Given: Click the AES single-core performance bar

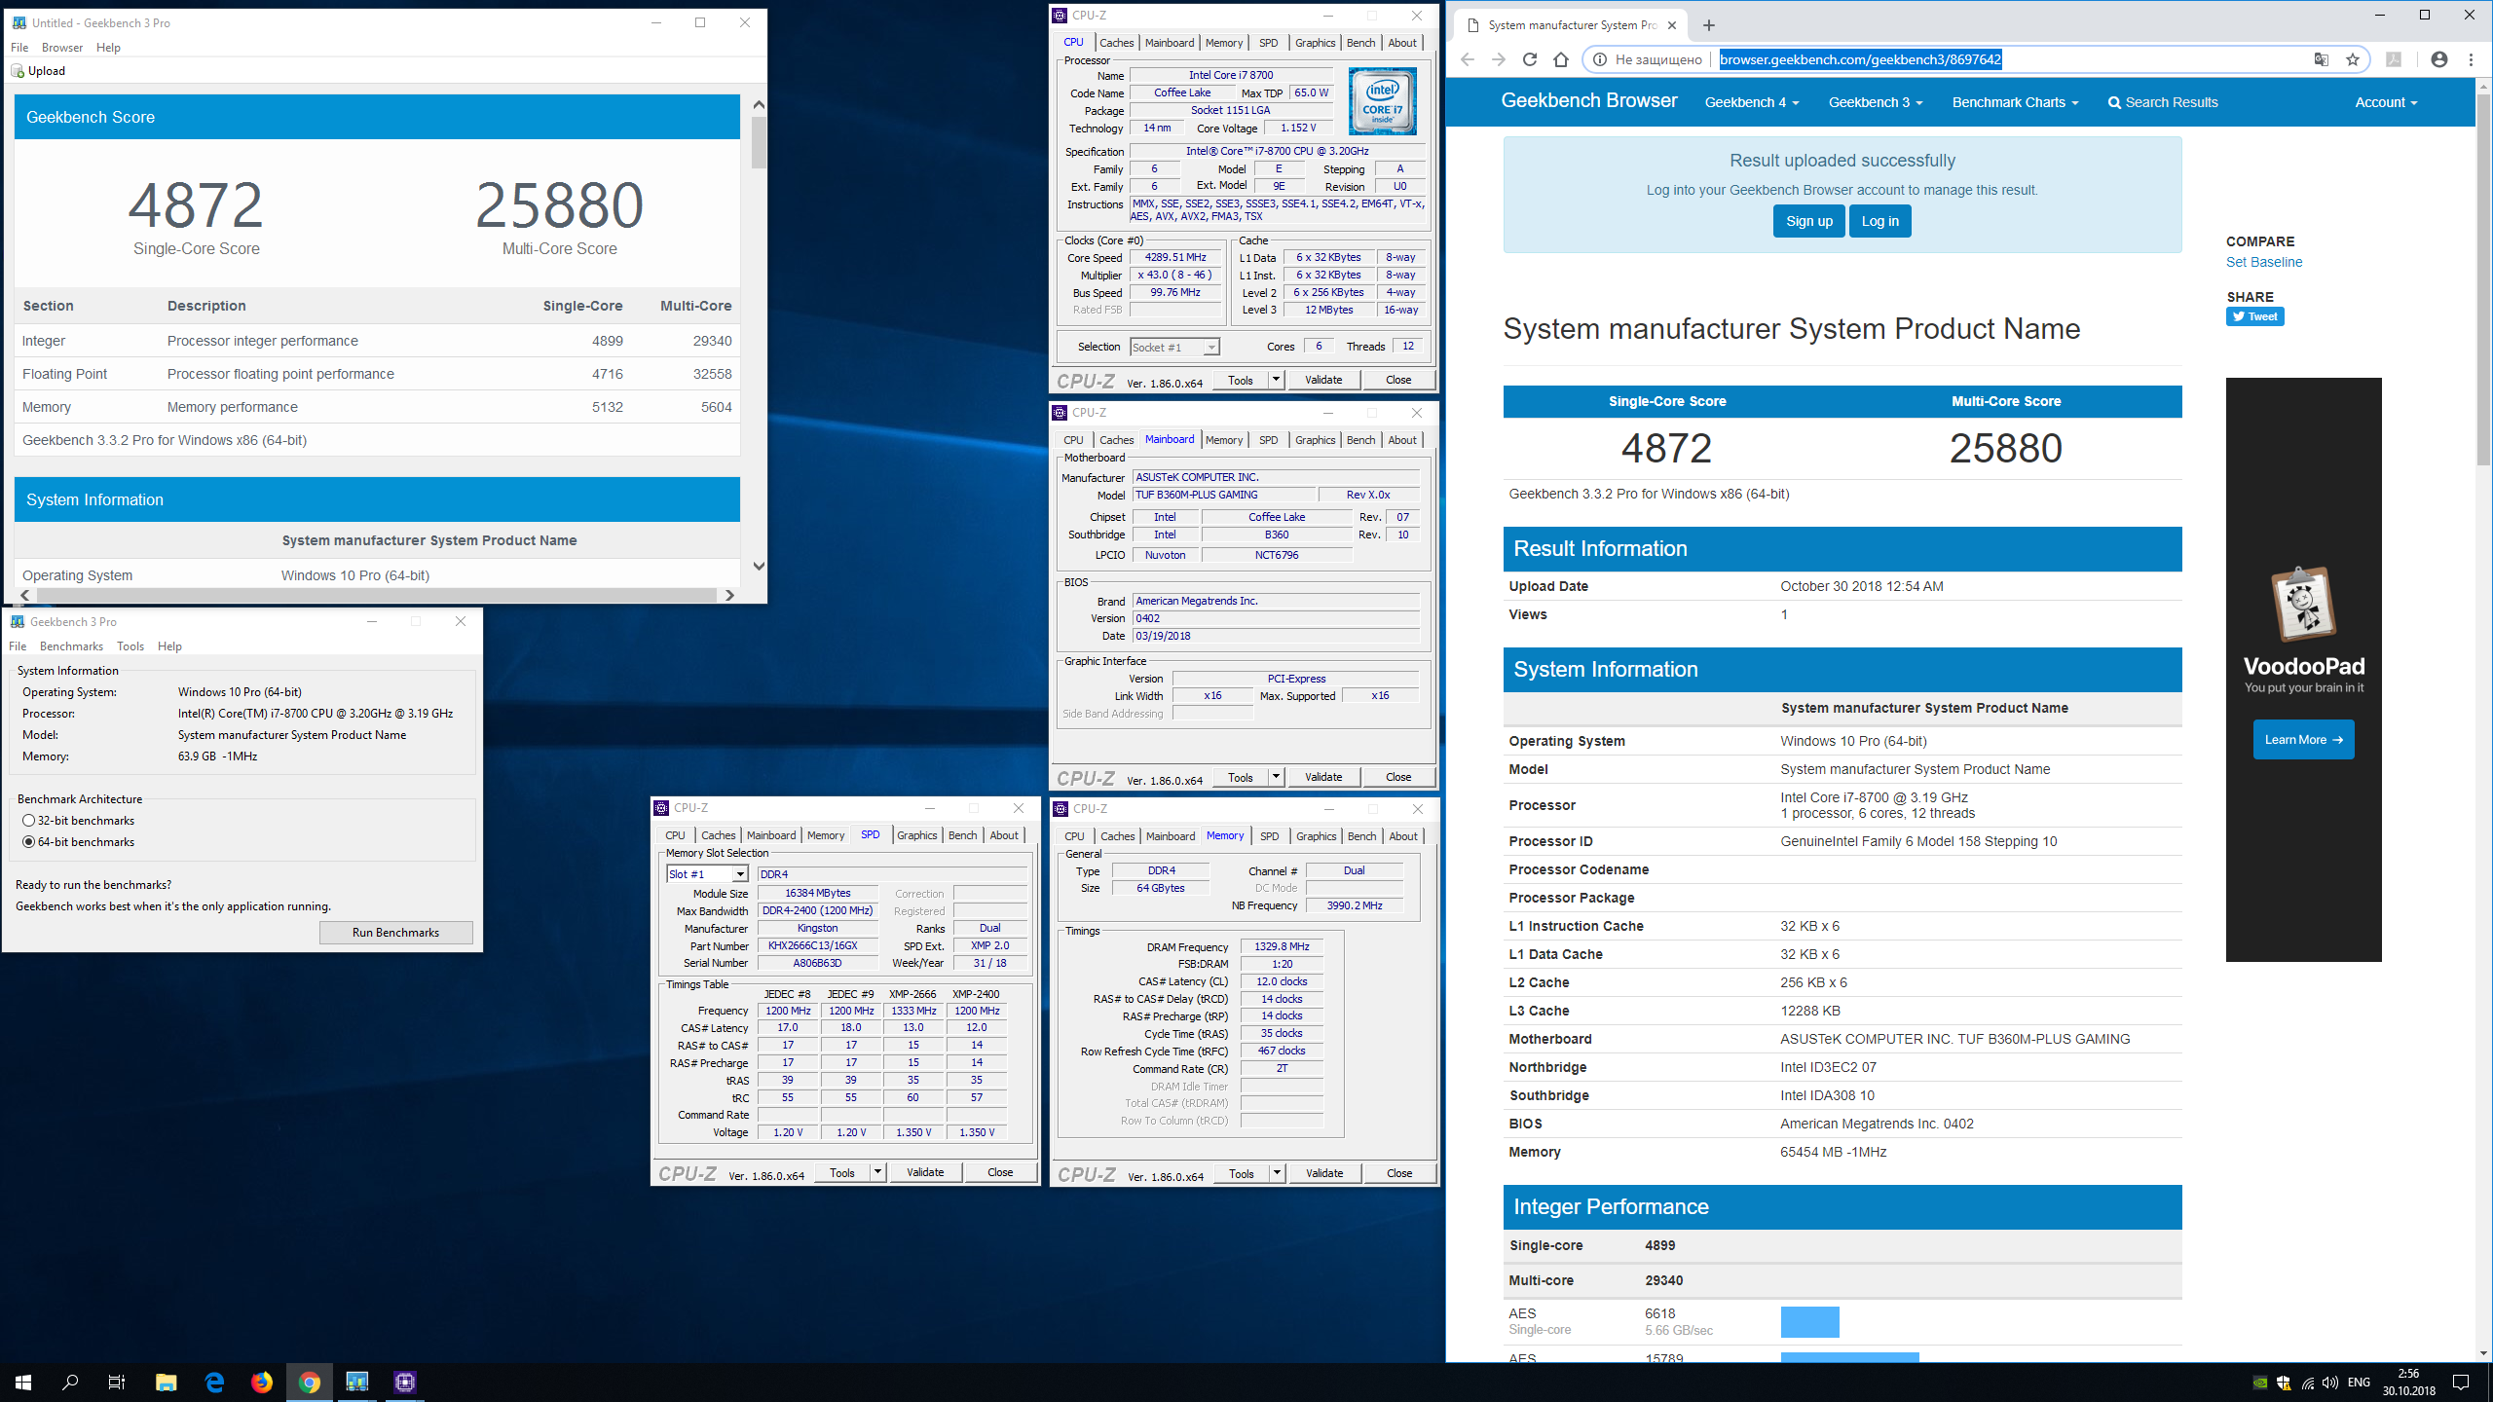Looking at the screenshot, I should pyautogui.click(x=1809, y=1322).
